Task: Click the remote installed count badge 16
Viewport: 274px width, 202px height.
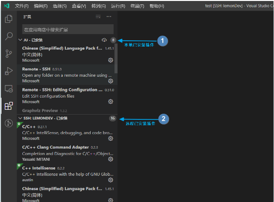Action: point(113,118)
